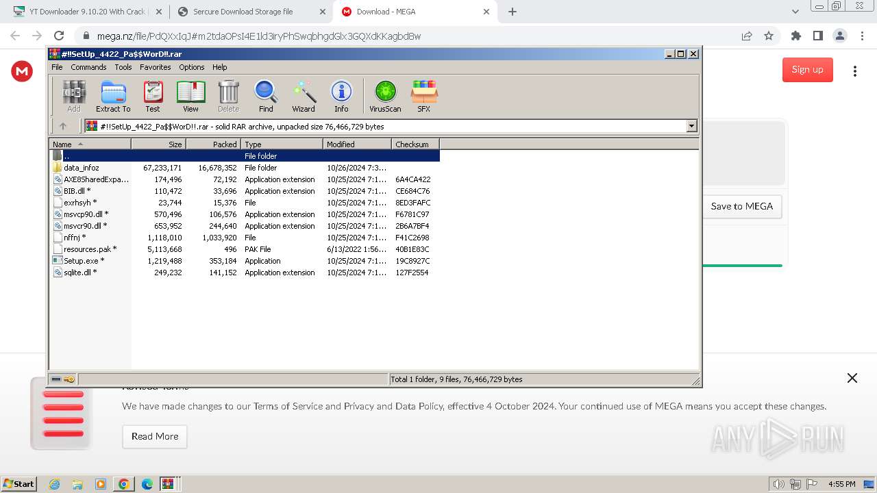877x493 pixels.
Task: Expand the archive path dropdown
Action: point(691,126)
